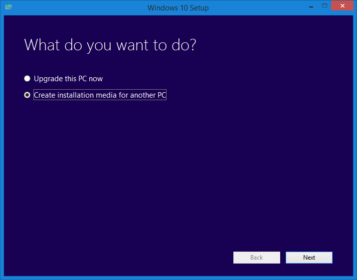Minimize the Windows 10 Setup window
Image resolution: width=357 pixels, height=280 pixels.
[x=311, y=6]
